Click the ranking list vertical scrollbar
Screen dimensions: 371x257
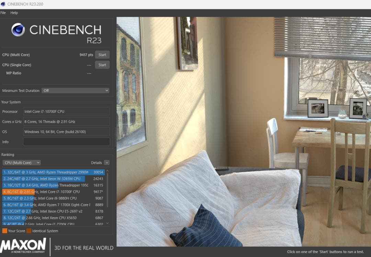(x=108, y=190)
